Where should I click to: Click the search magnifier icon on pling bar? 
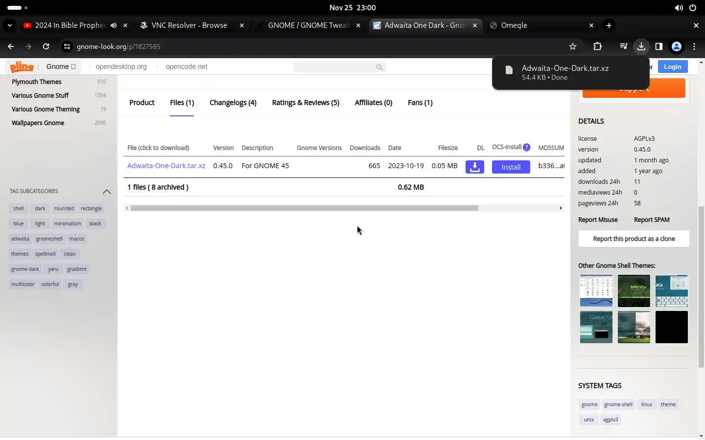click(x=379, y=67)
